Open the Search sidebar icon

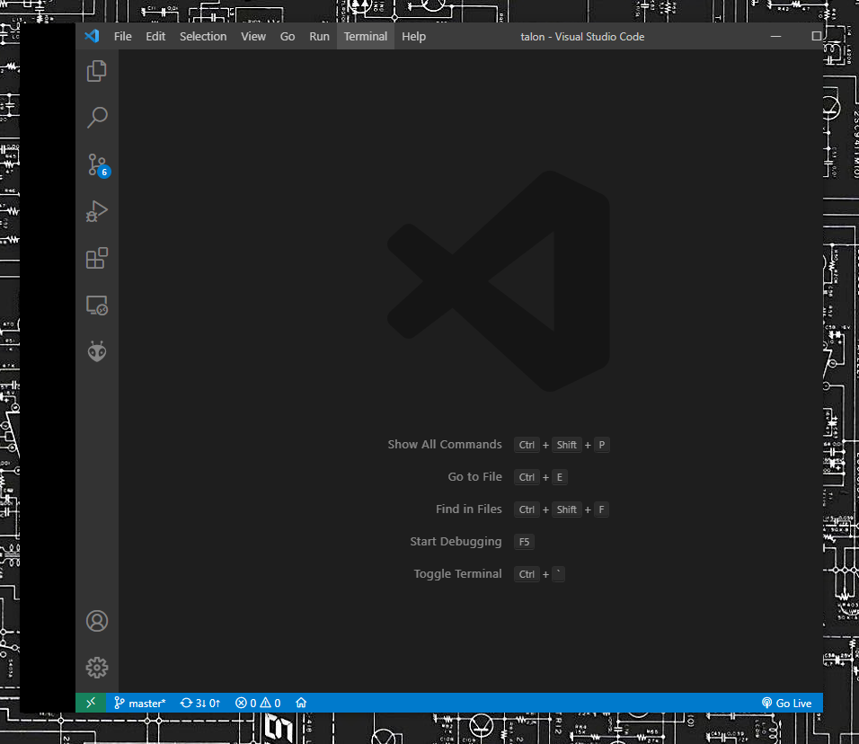pyautogui.click(x=96, y=117)
